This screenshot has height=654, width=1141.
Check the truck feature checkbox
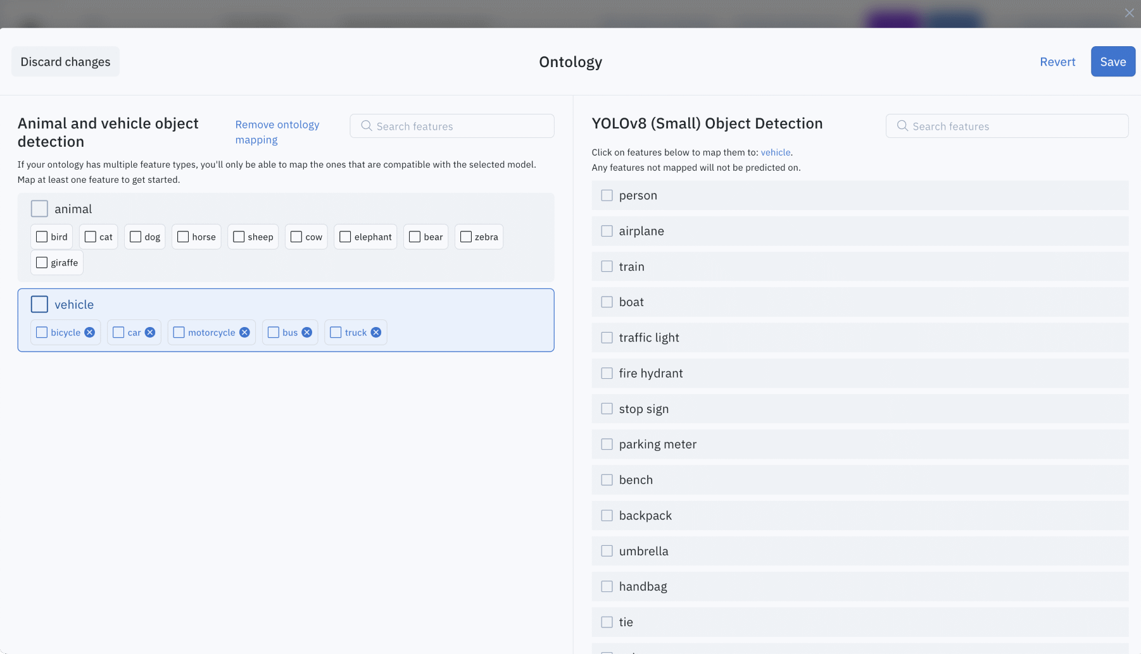point(336,333)
